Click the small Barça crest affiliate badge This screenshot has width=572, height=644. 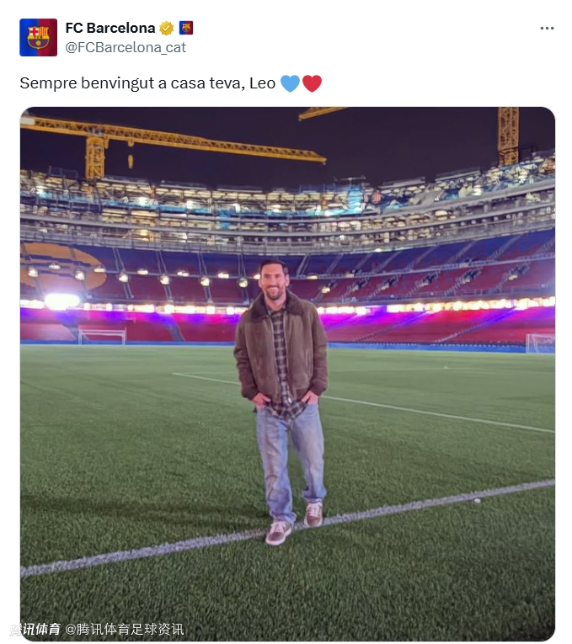(x=186, y=28)
